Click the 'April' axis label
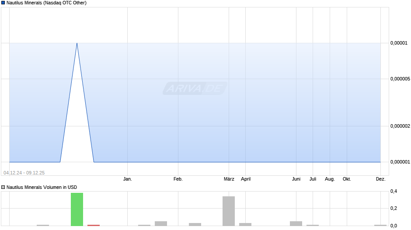The height and width of the screenshot is (230, 411). click(x=246, y=179)
